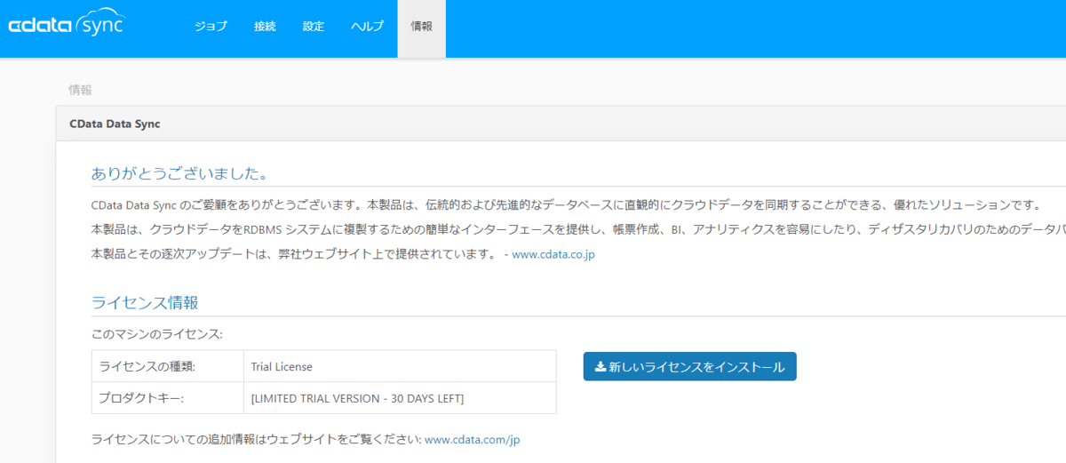
Task: Open the www.cdata.co.jp link
Action: click(553, 254)
